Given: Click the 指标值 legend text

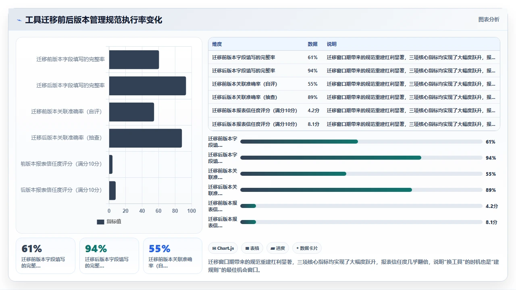Looking at the screenshot, I should point(114,222).
